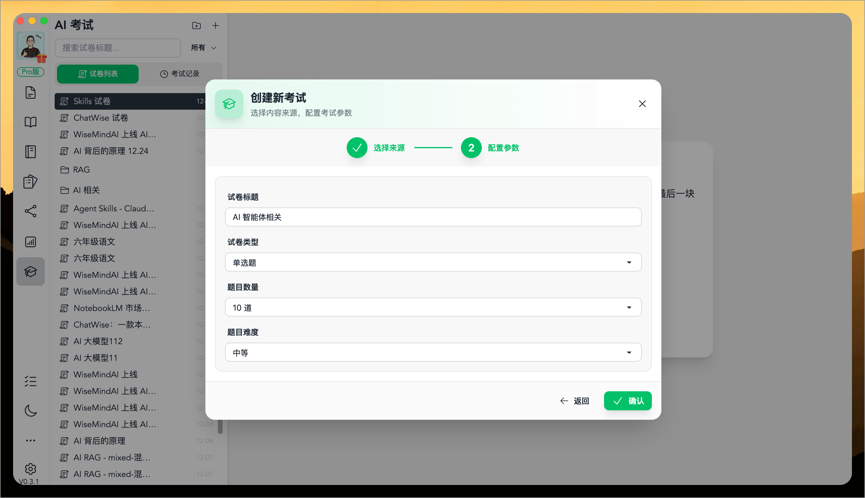Click the flashcards icon in the sidebar
The image size is (865, 498).
[x=31, y=182]
